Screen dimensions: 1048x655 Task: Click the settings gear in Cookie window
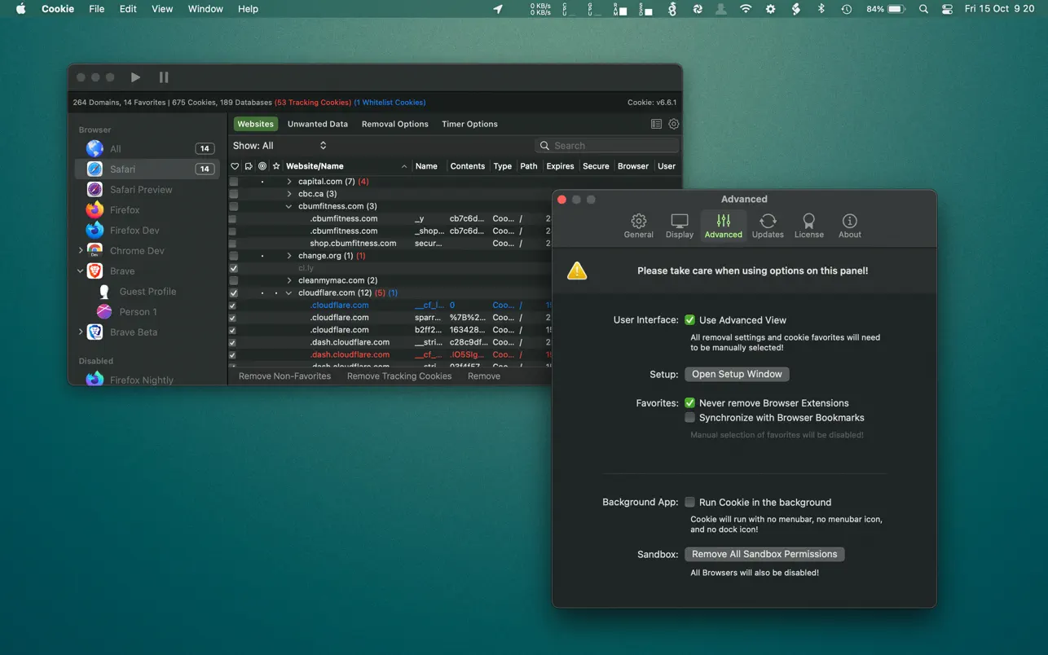[x=674, y=124]
